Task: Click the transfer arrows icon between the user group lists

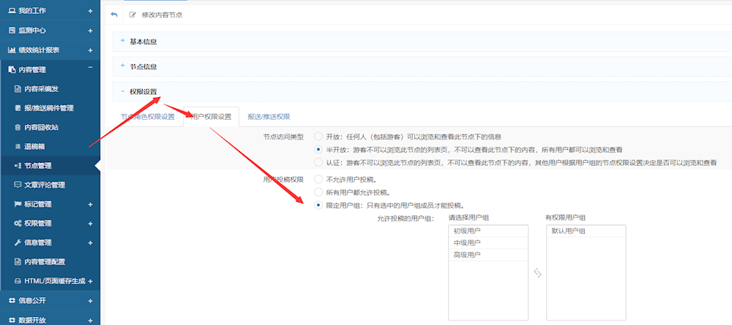Action: [537, 273]
